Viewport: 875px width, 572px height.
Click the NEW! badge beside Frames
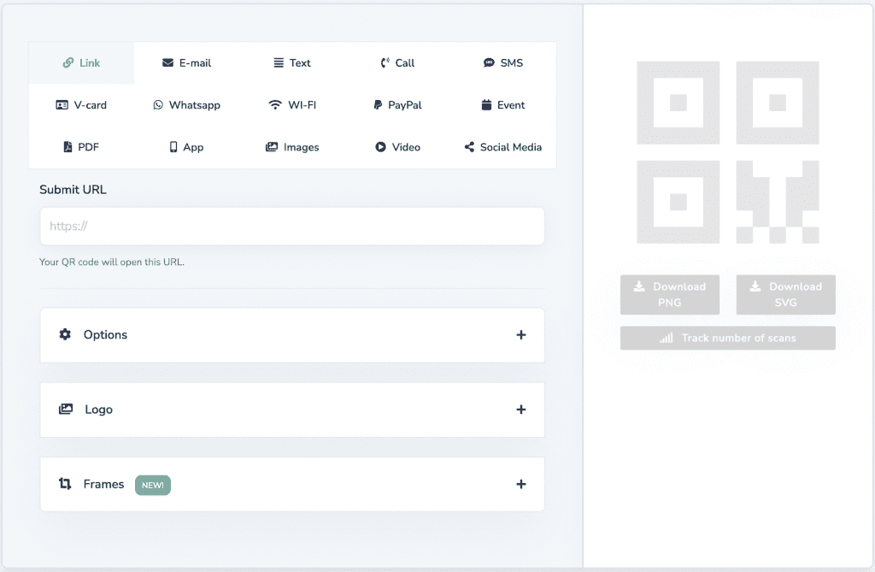click(153, 485)
